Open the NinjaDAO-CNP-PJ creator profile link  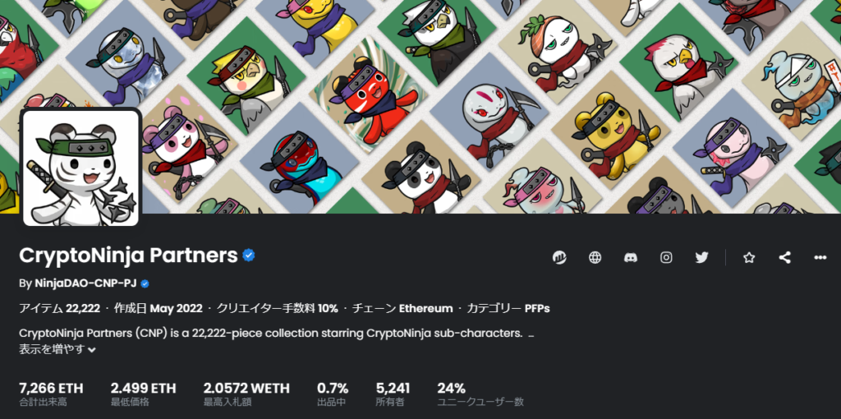(85, 283)
